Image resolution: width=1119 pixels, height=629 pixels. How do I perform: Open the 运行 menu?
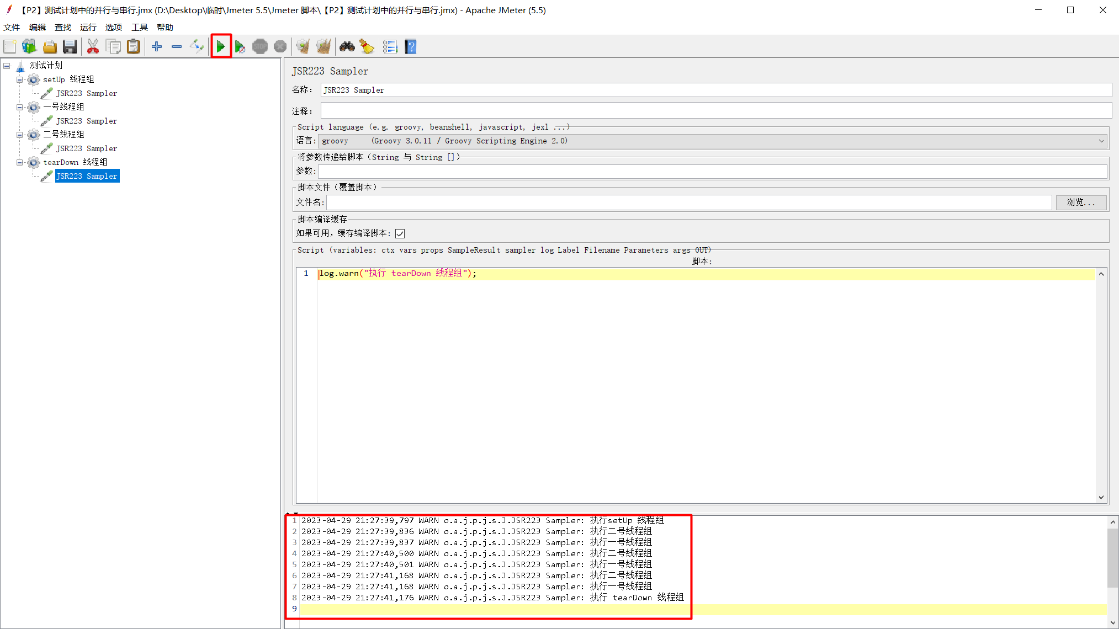coord(88,27)
